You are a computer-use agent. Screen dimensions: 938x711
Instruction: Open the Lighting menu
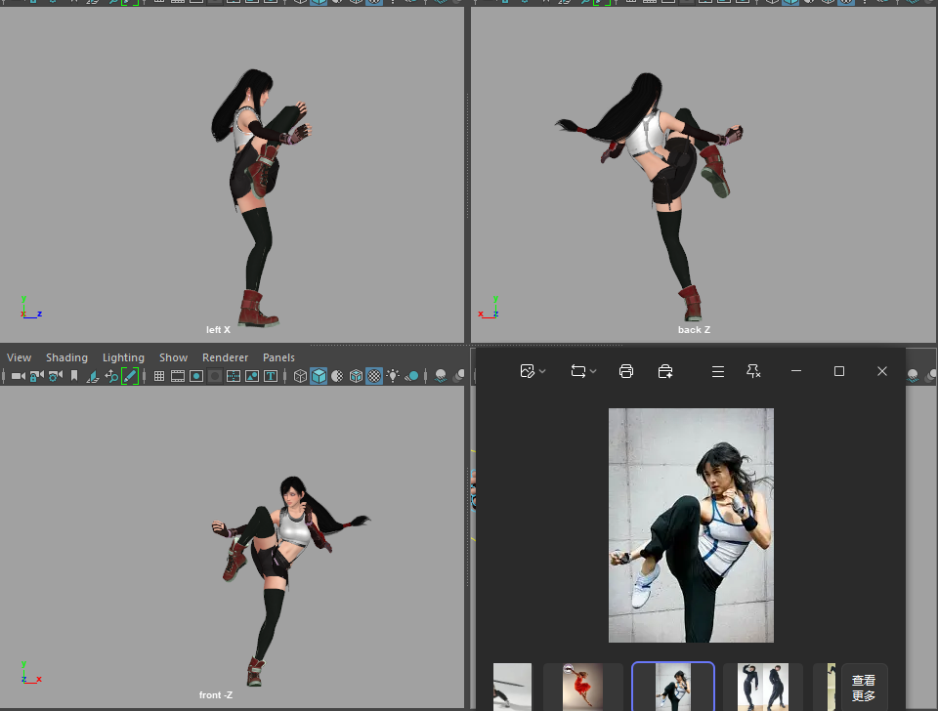tap(123, 357)
